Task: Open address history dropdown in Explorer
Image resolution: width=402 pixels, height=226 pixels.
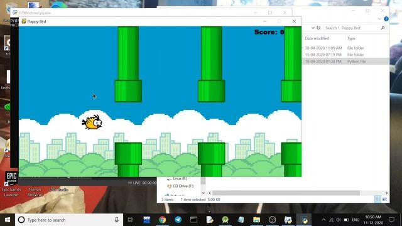Action: (x=313, y=28)
